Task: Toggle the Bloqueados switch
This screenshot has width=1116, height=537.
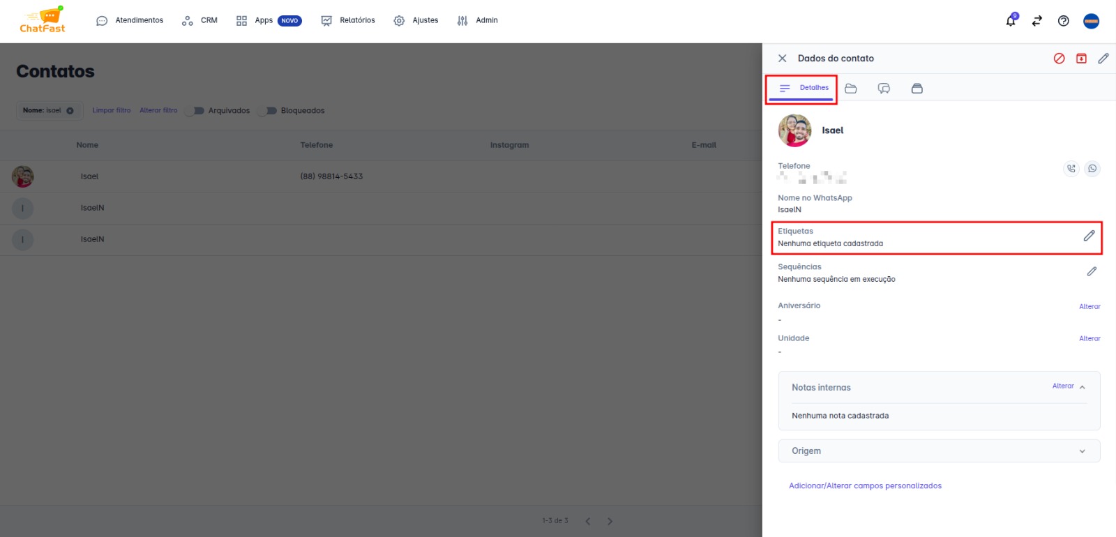Action: (269, 111)
